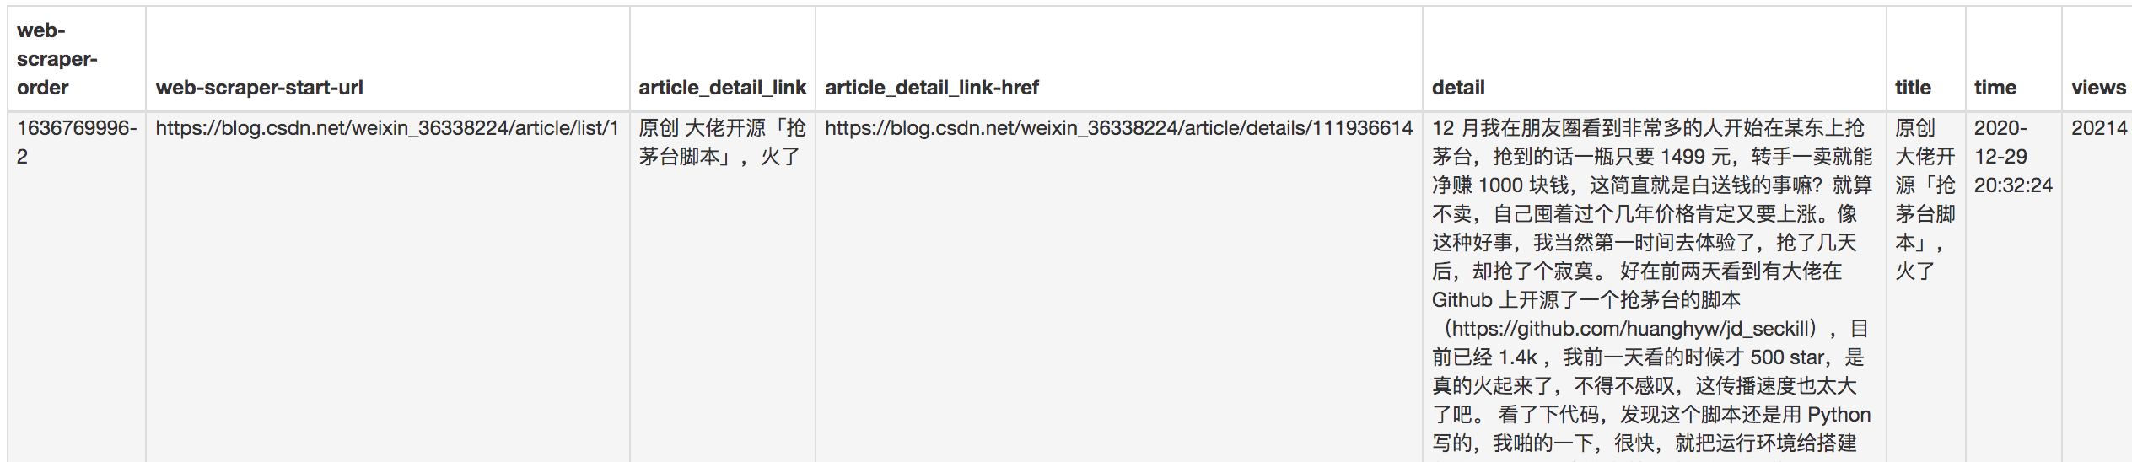Select the article_detail_link cell starting with 原创 大佬开源

(x=722, y=142)
